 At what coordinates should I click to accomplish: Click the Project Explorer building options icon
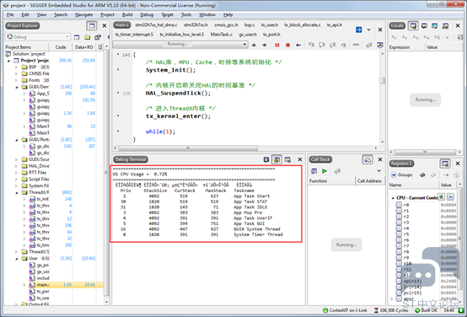point(98,37)
